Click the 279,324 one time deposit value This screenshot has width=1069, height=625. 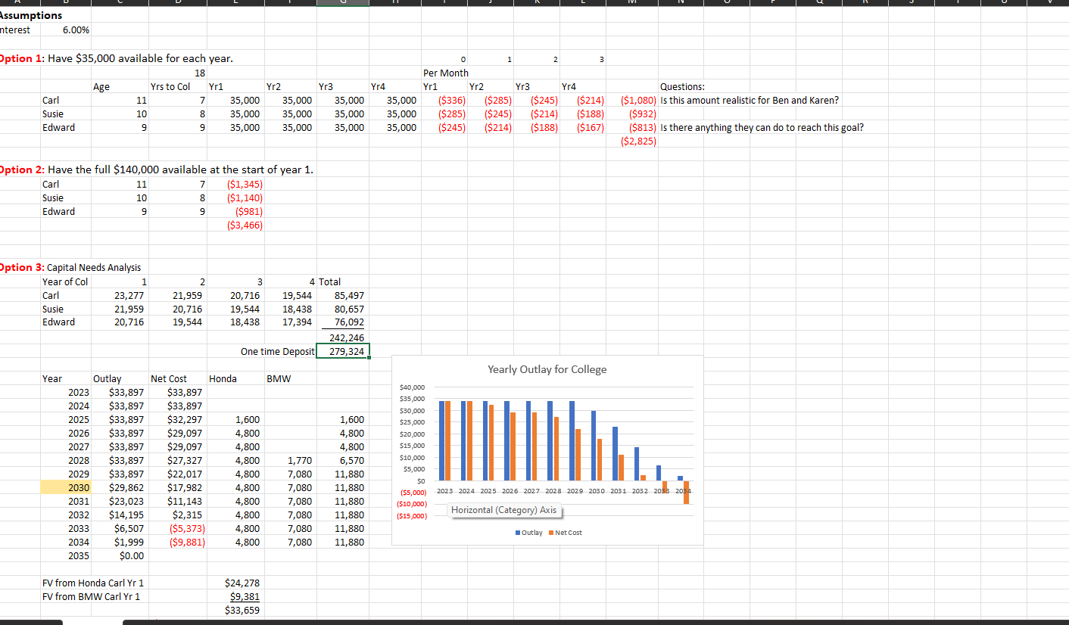(342, 351)
